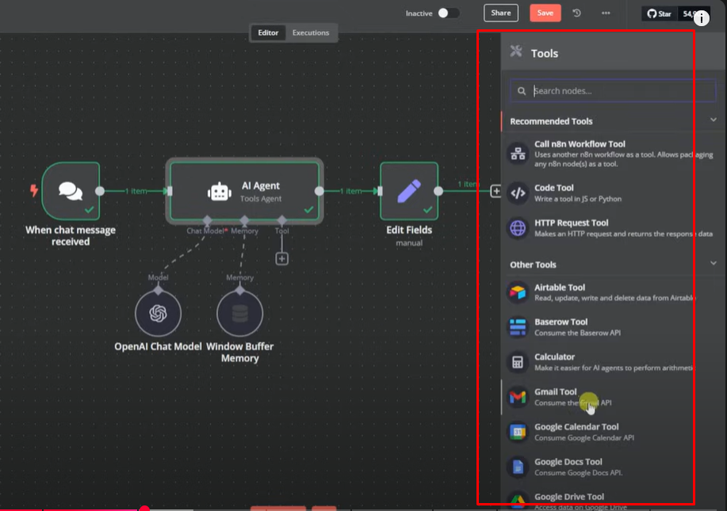Pick the Google Drive Tool icon
727x511 pixels.
pos(518,501)
